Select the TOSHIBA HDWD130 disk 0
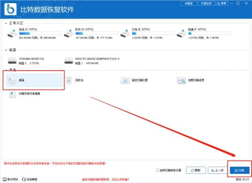The height and width of the screenshot is (183, 252). [26, 61]
